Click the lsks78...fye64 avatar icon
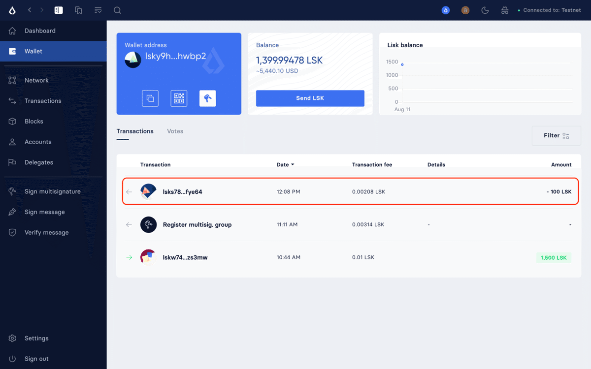The image size is (591, 369). tap(148, 191)
